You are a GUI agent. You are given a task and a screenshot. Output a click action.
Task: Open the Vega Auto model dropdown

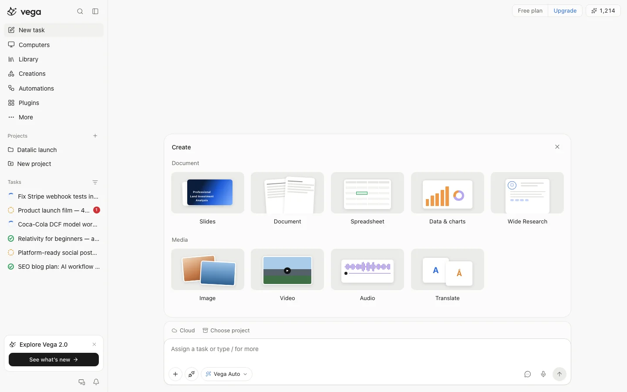(226, 374)
